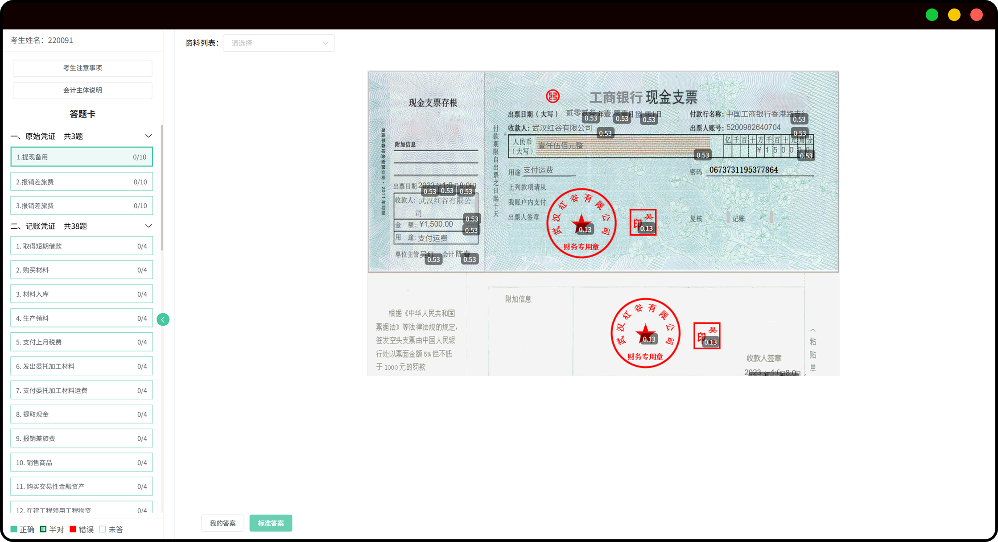Click 标准答案 button
Viewport: 998px width, 542px height.
271,523
